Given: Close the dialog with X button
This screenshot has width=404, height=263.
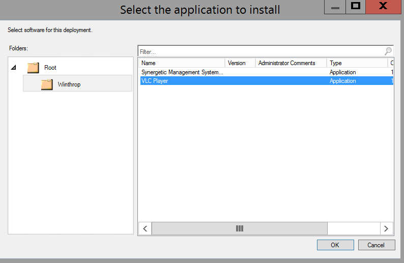Looking at the screenshot, I should (383, 7).
